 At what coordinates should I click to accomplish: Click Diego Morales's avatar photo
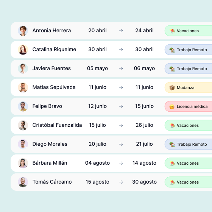23,144
